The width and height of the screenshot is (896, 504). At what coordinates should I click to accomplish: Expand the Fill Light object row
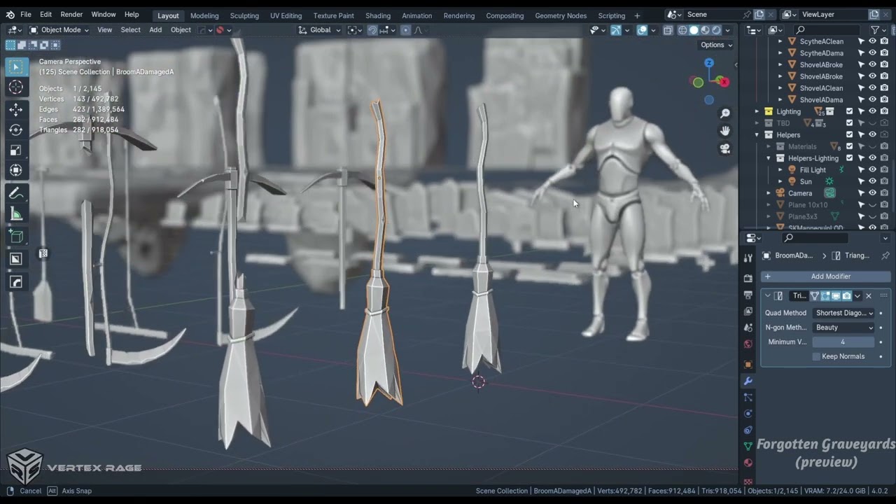click(x=780, y=170)
